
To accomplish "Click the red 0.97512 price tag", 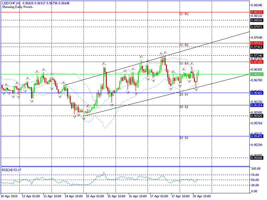I will coord(256,43).
